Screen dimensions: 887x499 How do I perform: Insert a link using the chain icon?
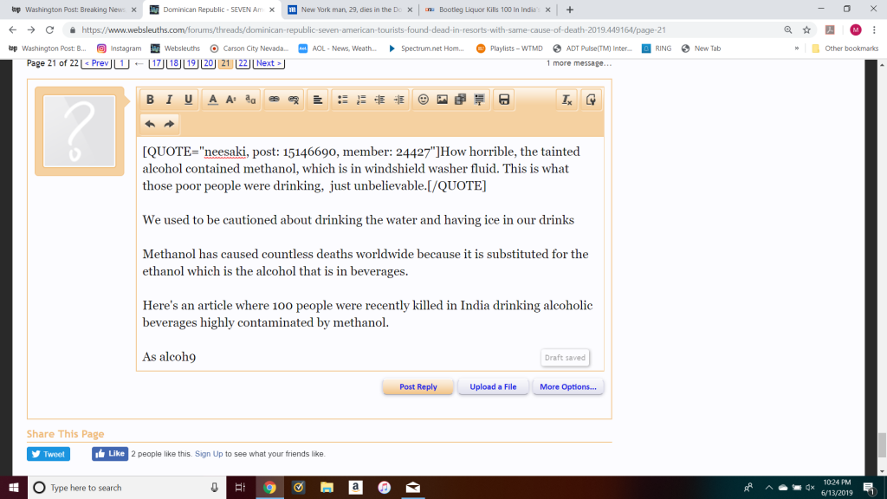[x=275, y=100]
